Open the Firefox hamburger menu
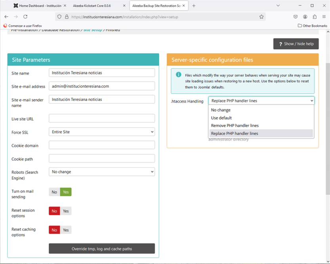Viewport: 330px width, 264px height. pyautogui.click(x=324, y=17)
